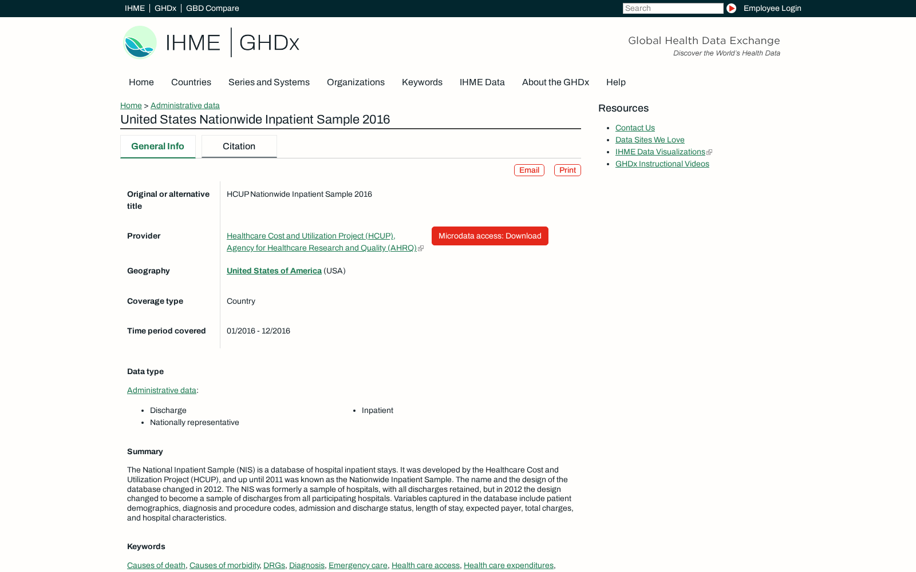Open Causes of morbidity keyword
This screenshot has width=916, height=572.
coord(224,565)
